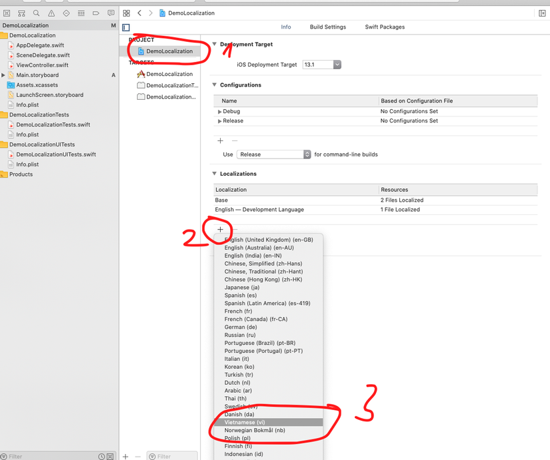Collapse the Deployment Target section
The width and height of the screenshot is (550, 460).
click(214, 44)
